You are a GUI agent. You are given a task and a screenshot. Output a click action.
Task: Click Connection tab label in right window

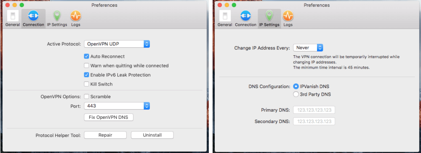[x=246, y=25]
